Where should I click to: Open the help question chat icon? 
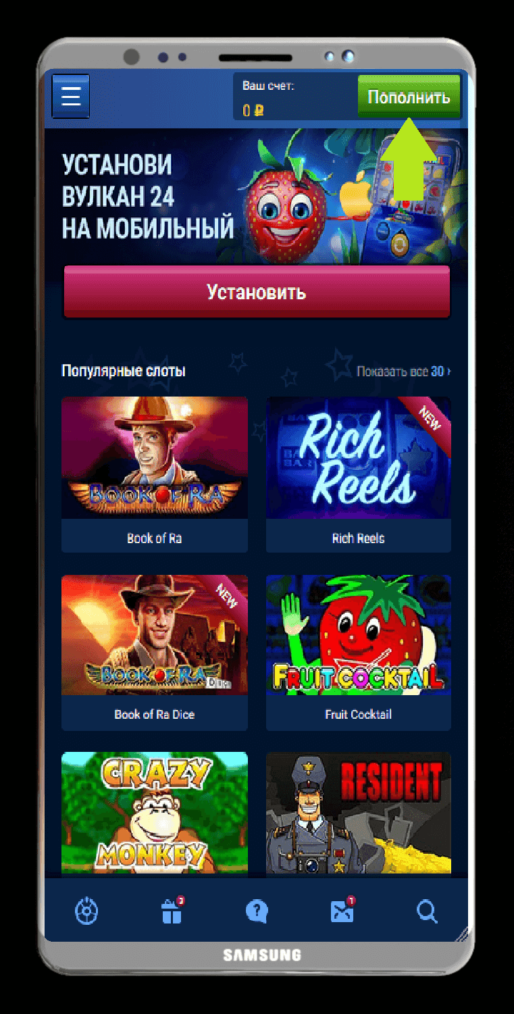257,911
